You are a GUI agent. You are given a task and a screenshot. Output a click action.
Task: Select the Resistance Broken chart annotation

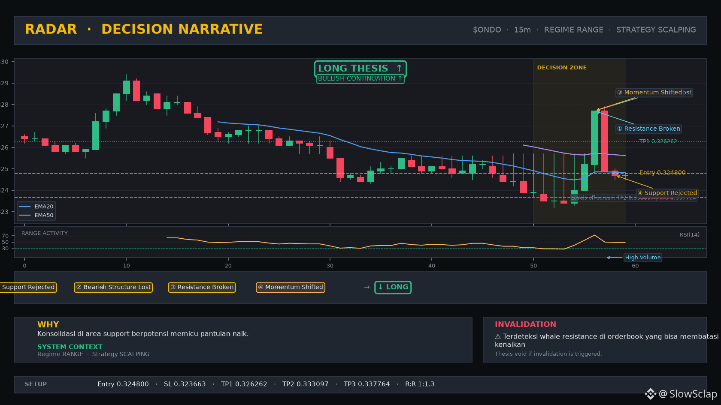pyautogui.click(x=648, y=129)
